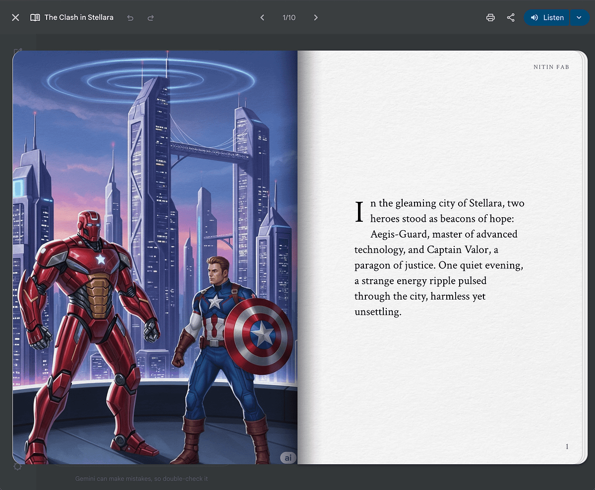The width and height of the screenshot is (595, 490).
Task: Click the 'The Clash in Stellara' title
Action: tap(79, 17)
